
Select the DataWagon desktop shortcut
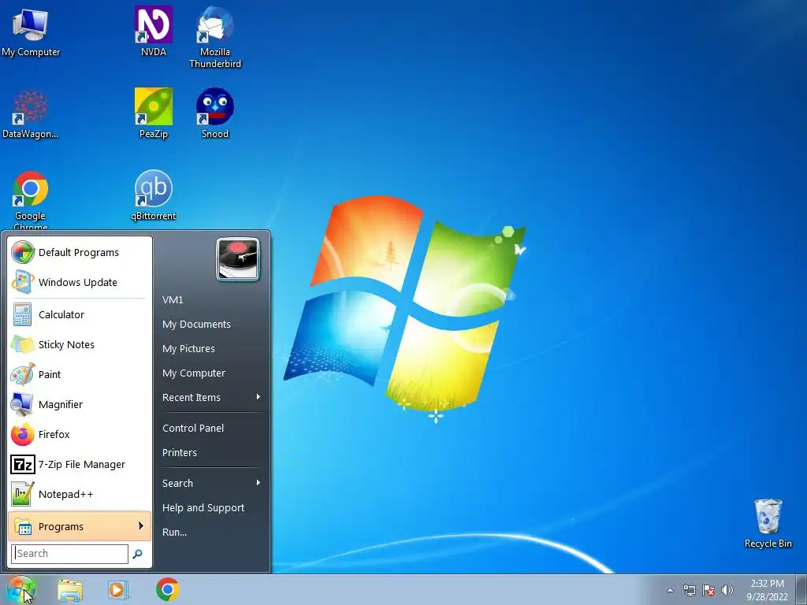click(31, 114)
